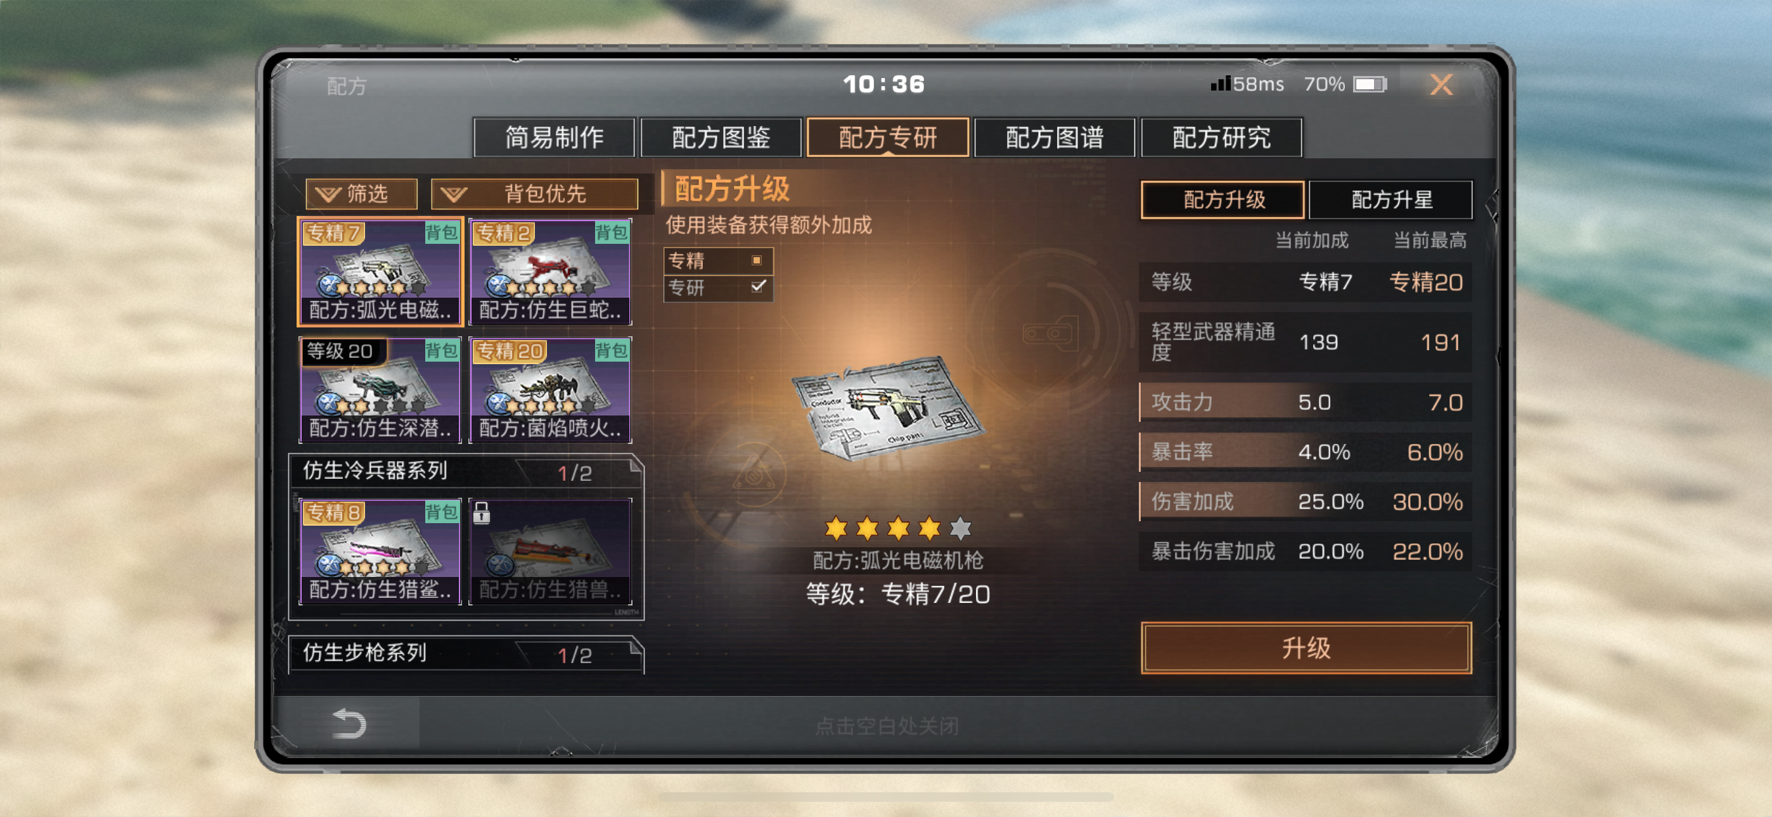Click the battery status indicator

pos(1370,84)
